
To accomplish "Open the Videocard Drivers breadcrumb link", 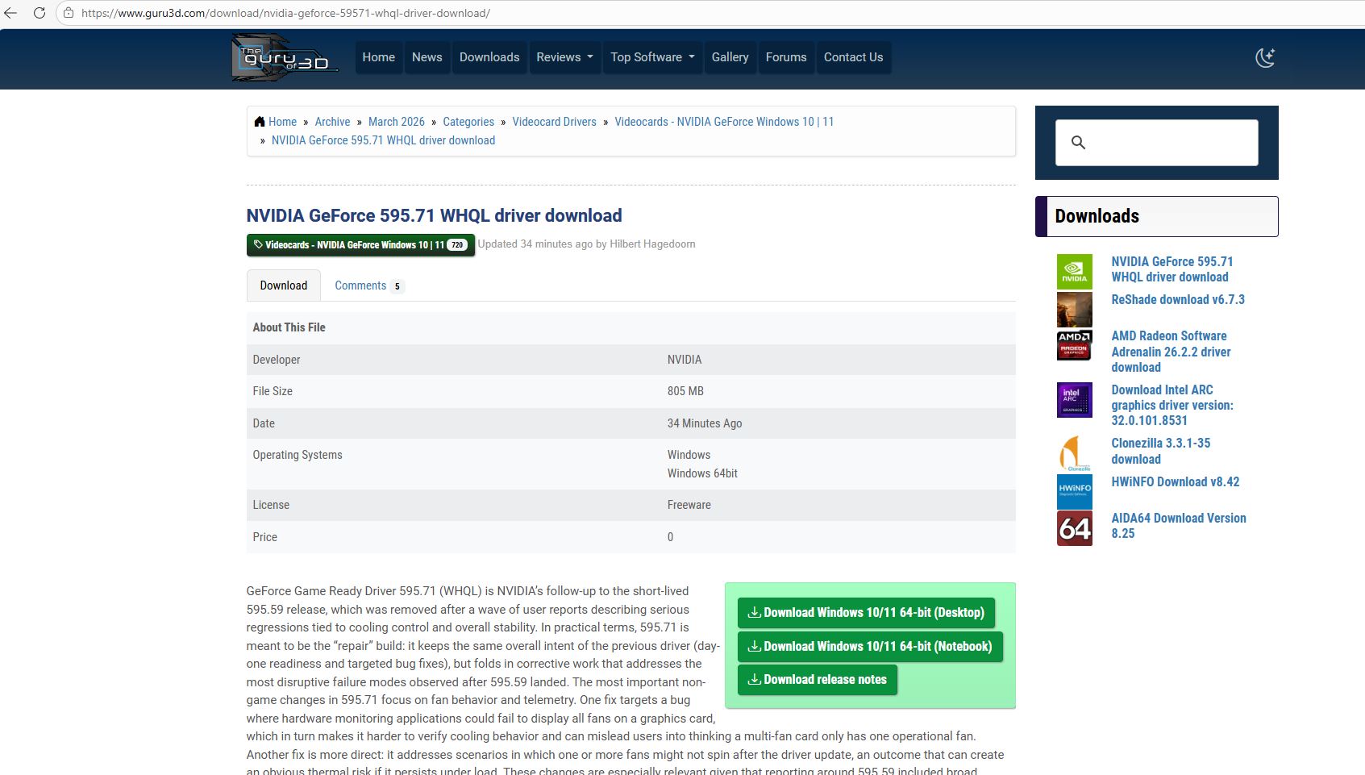I will (x=555, y=122).
